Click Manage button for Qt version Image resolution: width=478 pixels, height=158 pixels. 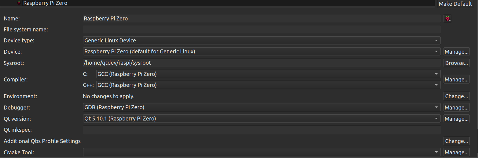[457, 119]
